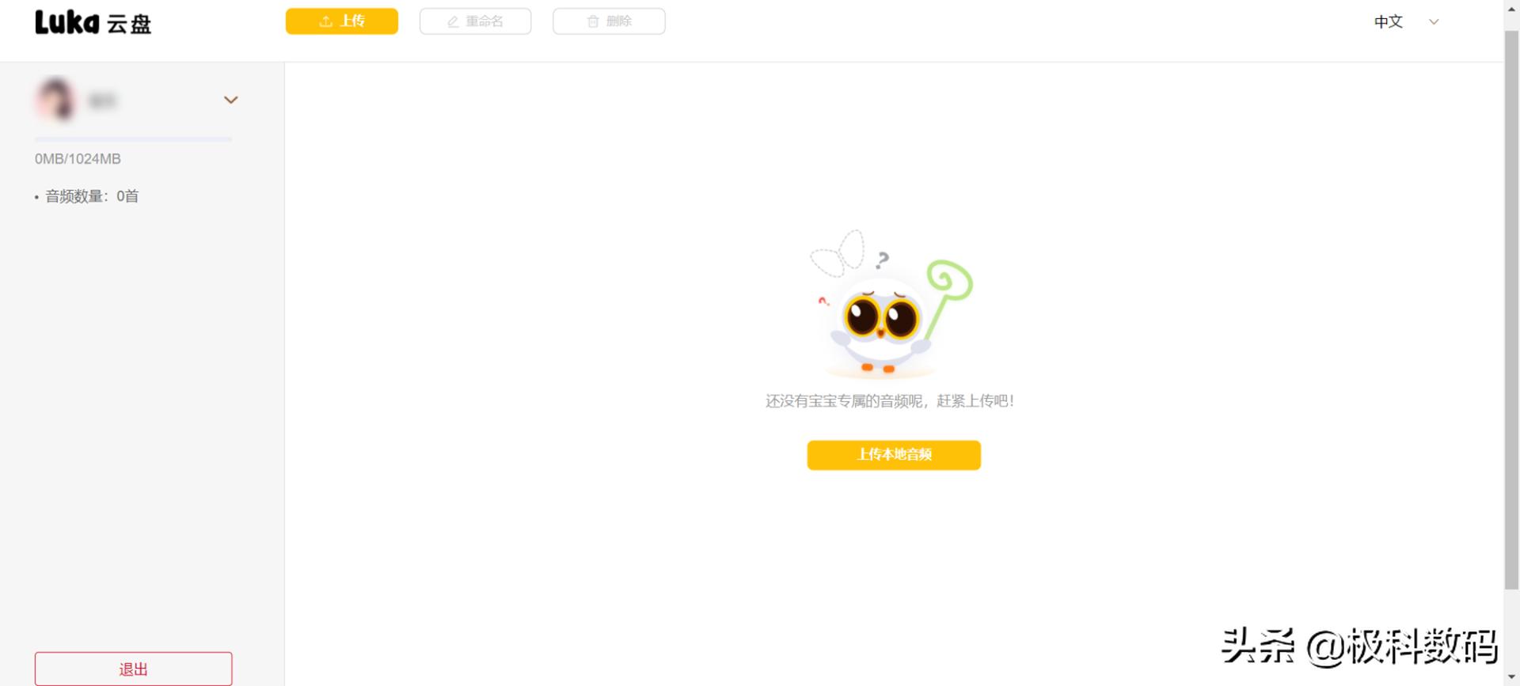Click the 上传 upload button

[342, 21]
